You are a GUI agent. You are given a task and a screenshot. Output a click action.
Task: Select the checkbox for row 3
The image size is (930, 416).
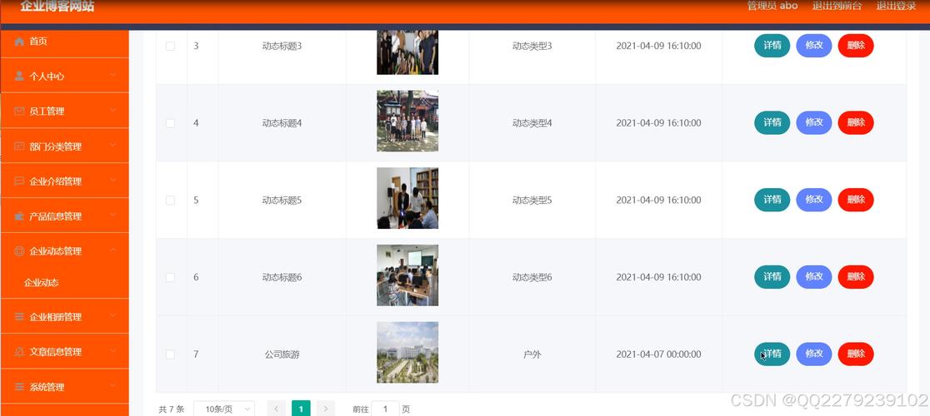click(170, 46)
